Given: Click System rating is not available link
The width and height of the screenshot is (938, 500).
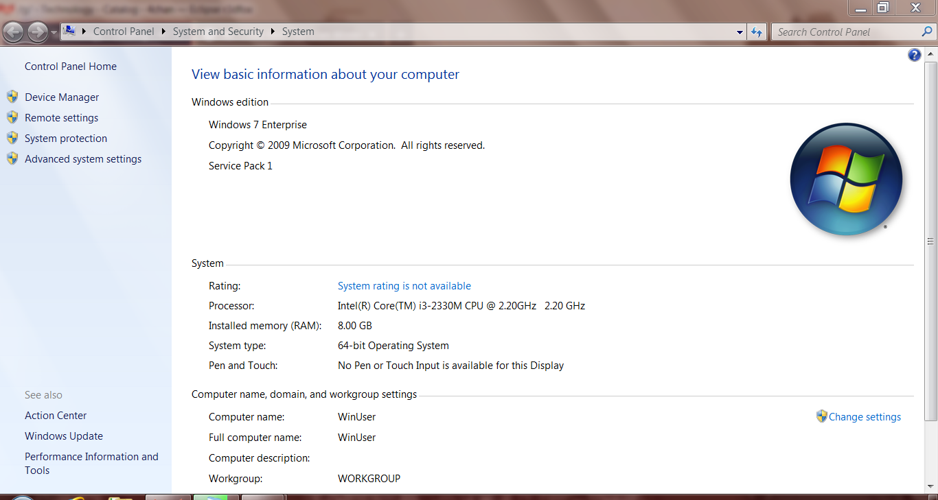Looking at the screenshot, I should 404,286.
